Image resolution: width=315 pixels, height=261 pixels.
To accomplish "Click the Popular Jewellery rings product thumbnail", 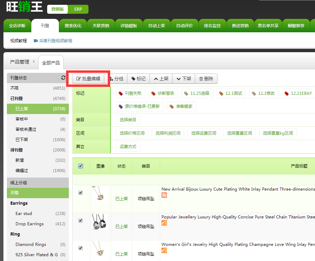I will 99,222.
